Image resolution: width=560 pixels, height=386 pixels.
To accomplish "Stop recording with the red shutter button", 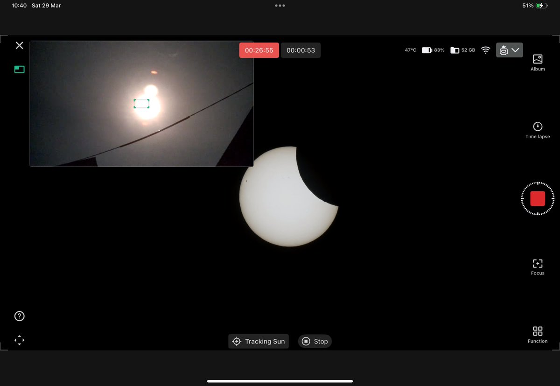I will 538,198.
